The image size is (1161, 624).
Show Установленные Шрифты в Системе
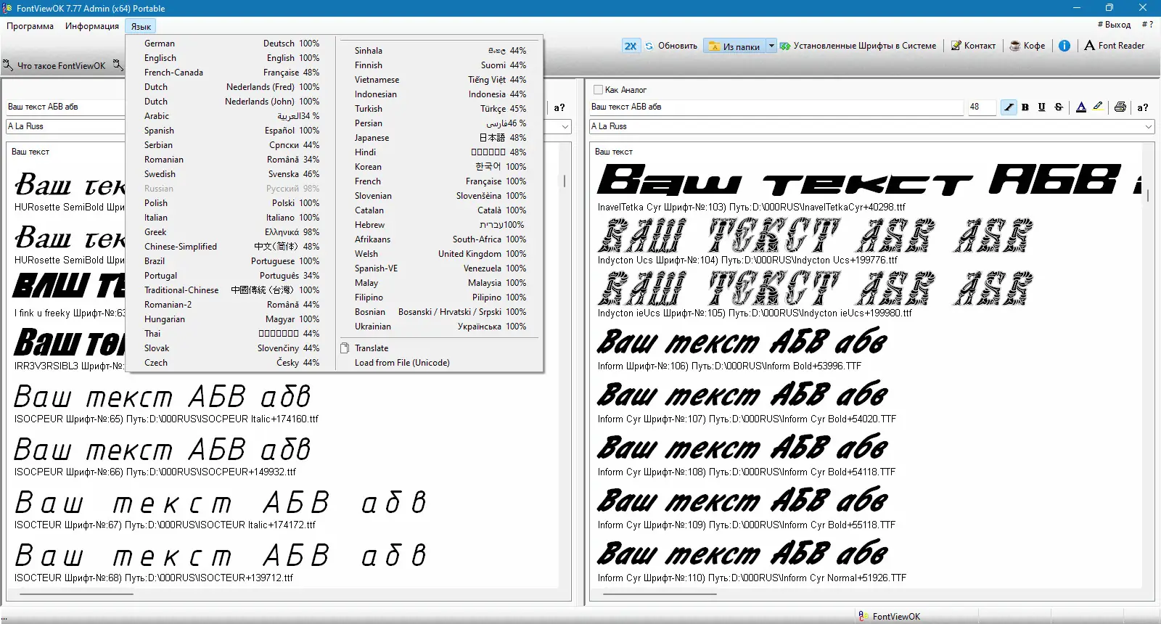pyautogui.click(x=858, y=46)
